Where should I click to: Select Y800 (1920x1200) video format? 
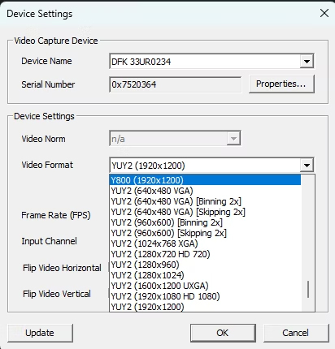[x=205, y=180]
